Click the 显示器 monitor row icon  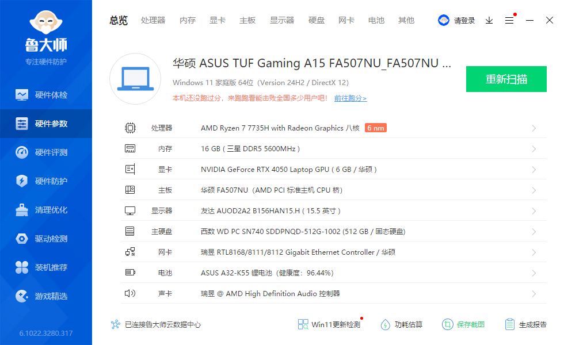(130, 210)
